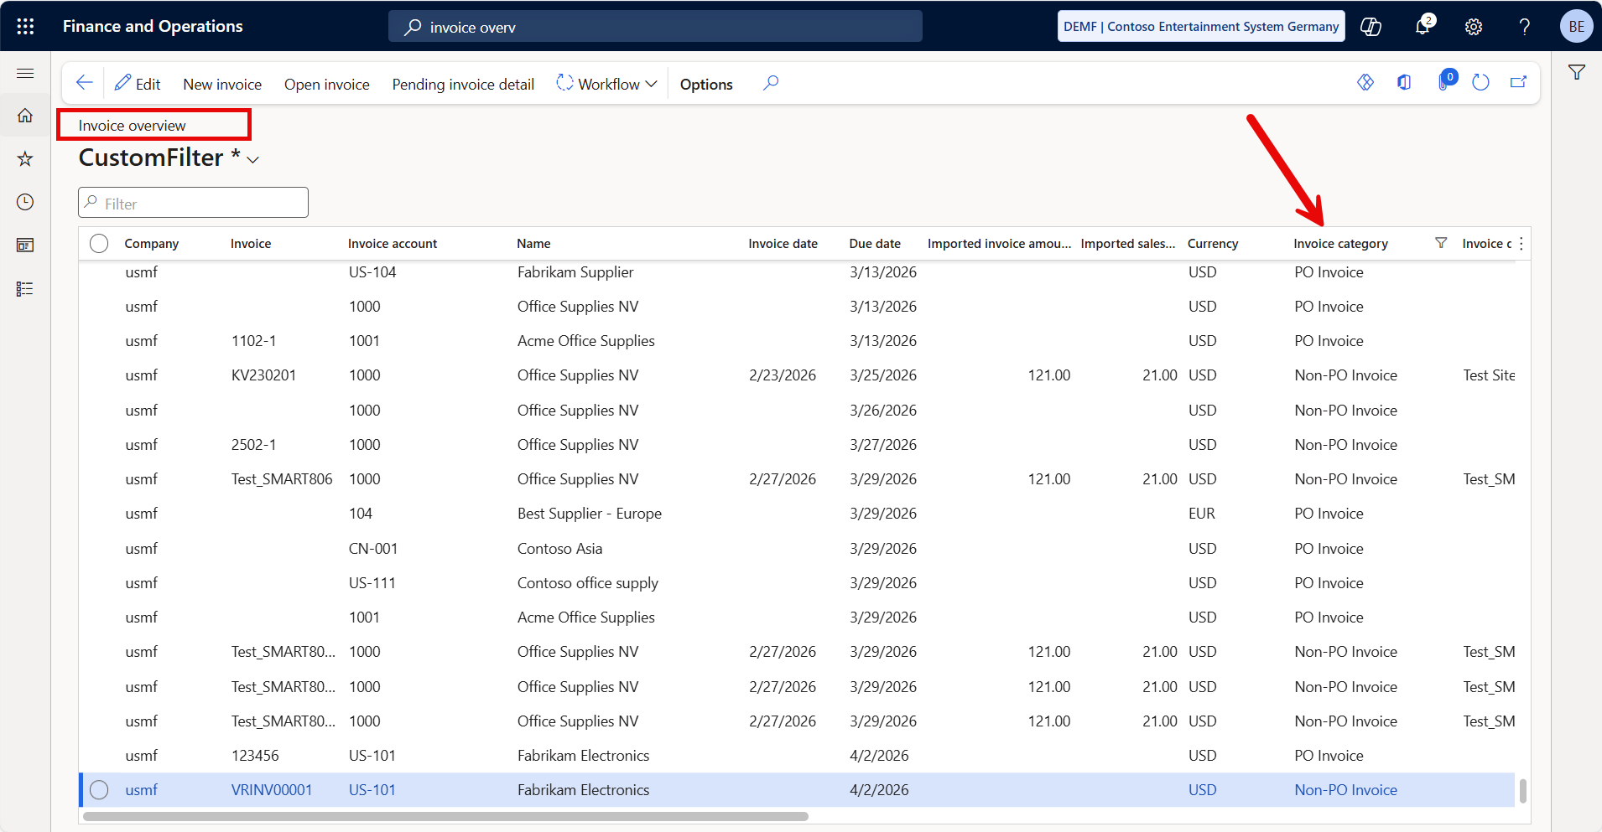Viewport: 1602px width, 832px height.
Task: Open the Options tab
Action: tap(706, 84)
